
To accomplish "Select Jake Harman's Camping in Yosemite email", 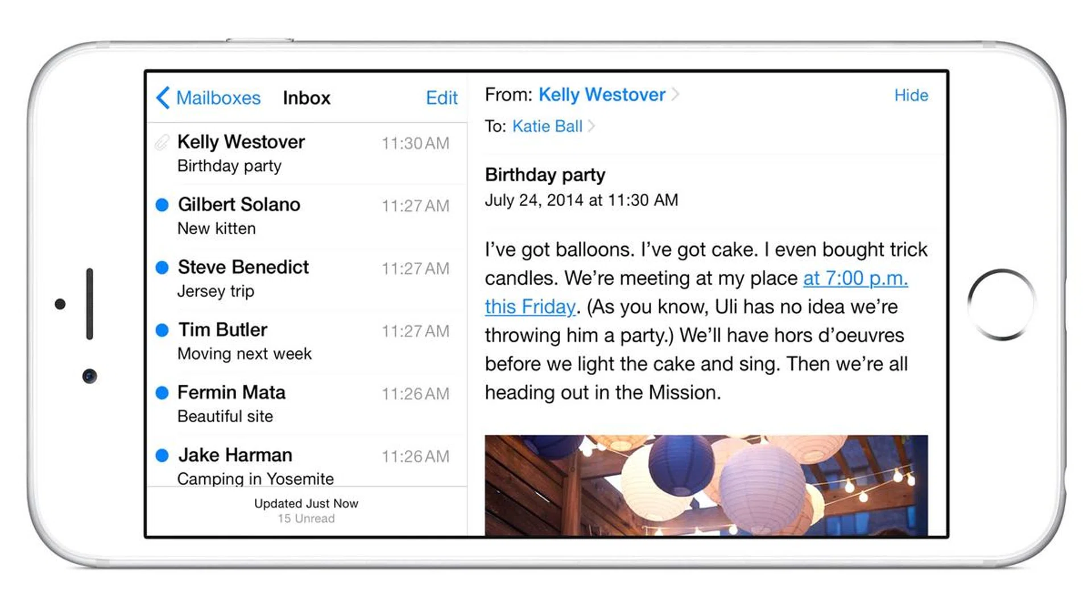I will point(307,461).
